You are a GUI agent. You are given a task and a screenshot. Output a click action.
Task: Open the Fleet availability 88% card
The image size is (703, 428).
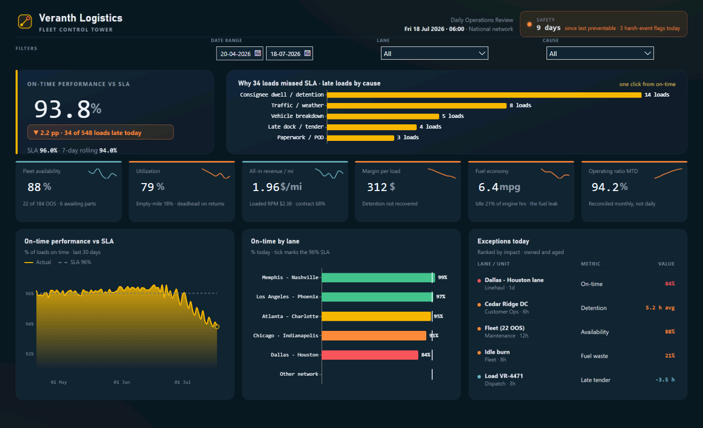click(x=68, y=191)
